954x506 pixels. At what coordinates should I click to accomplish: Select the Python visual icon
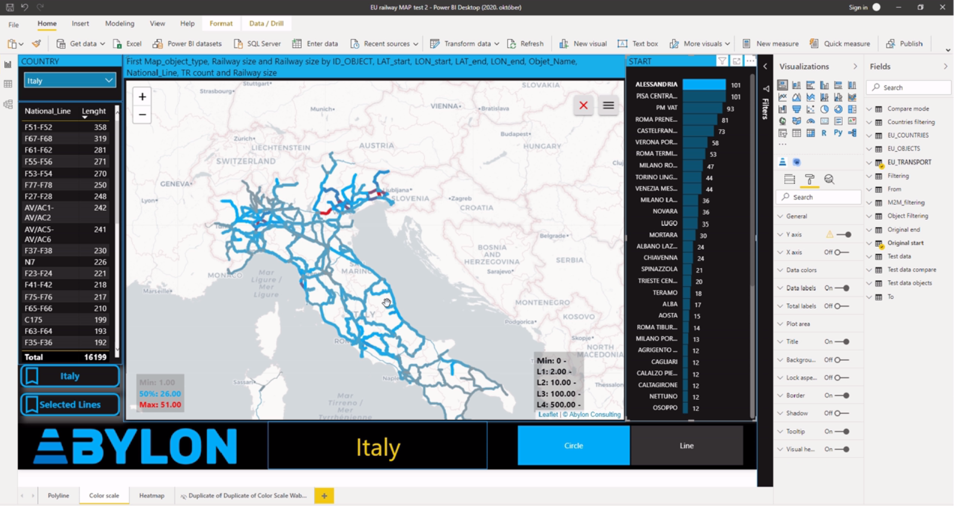[x=838, y=133]
